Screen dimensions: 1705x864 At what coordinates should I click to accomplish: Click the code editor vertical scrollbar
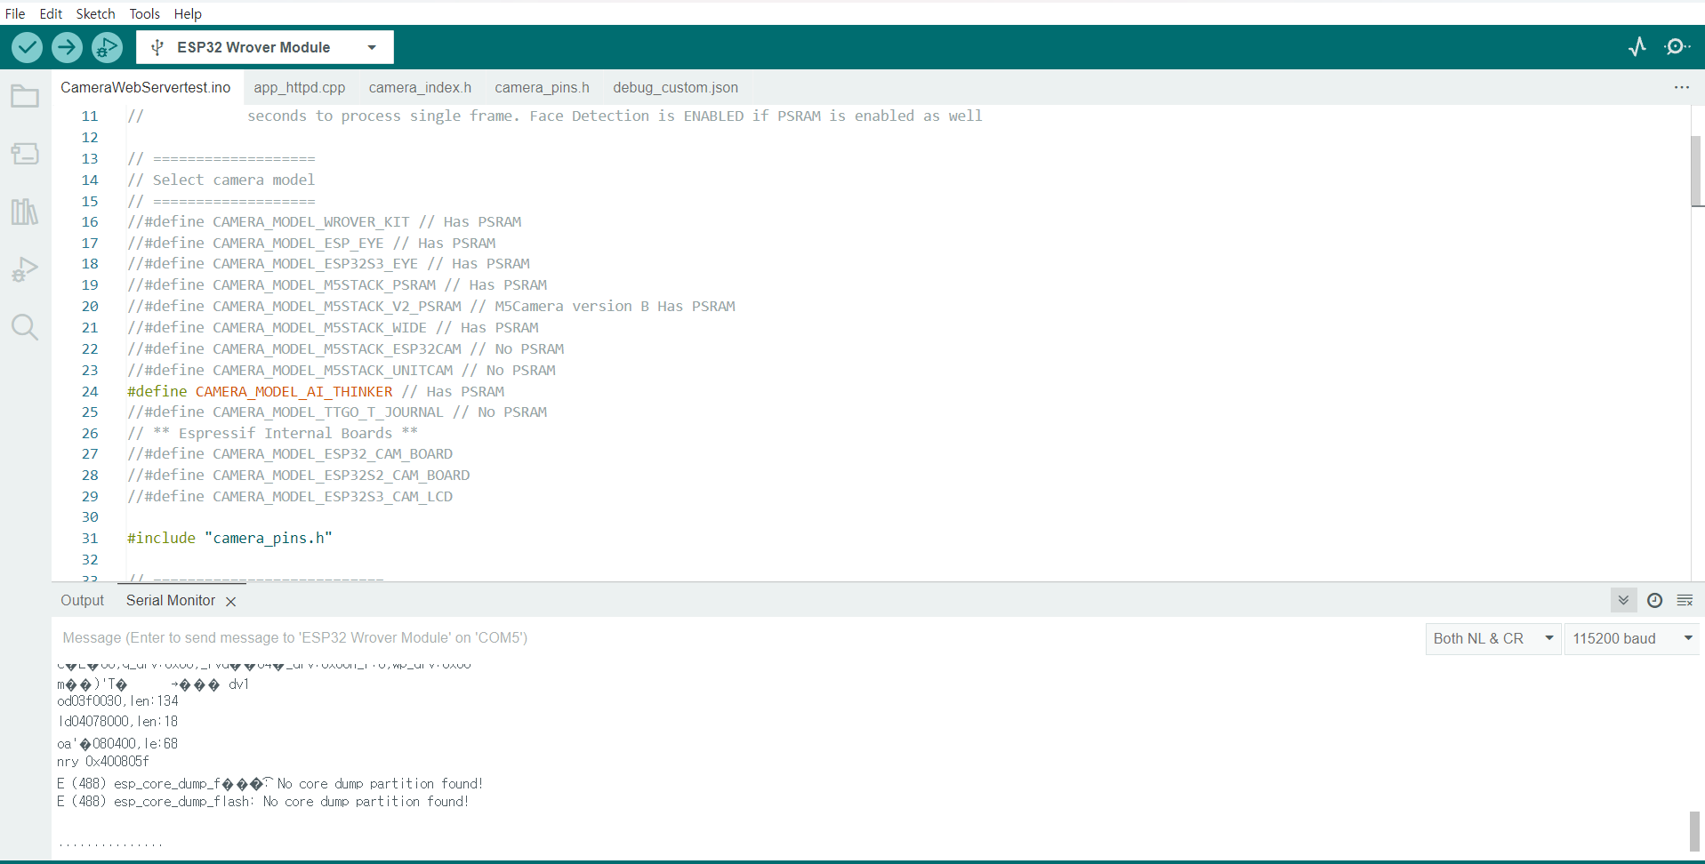(x=1696, y=171)
